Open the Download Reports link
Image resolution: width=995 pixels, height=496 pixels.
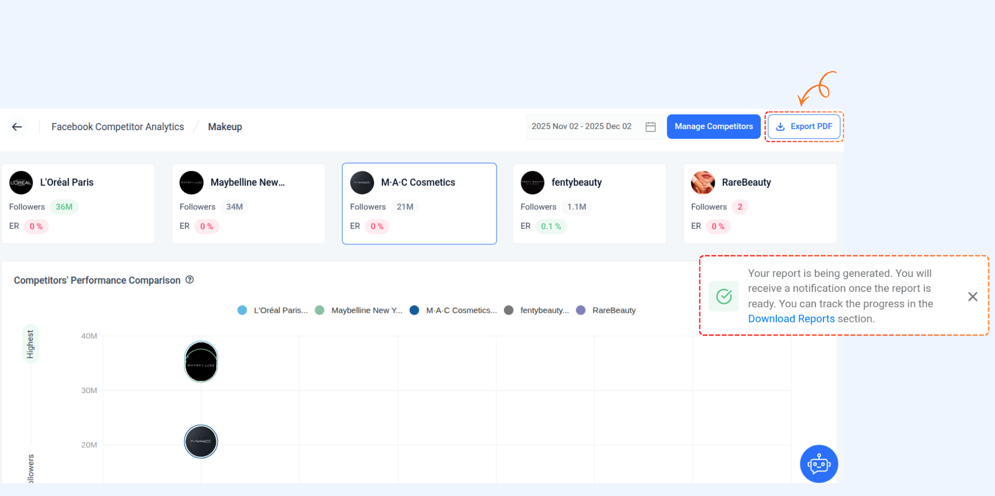[791, 319]
